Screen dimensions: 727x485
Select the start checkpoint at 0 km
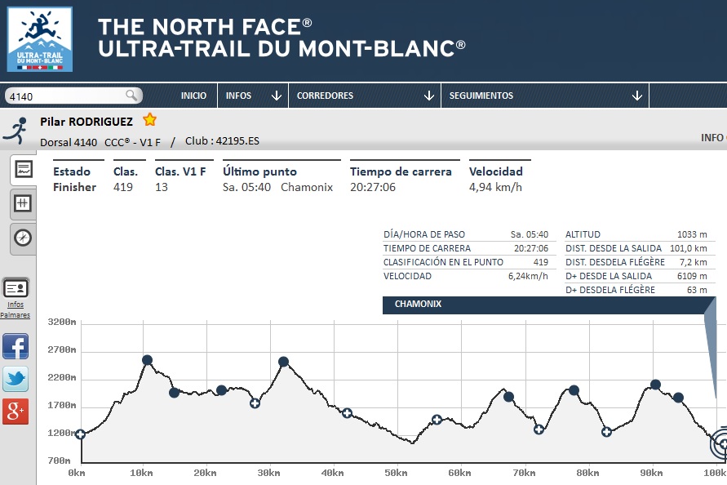(x=80, y=434)
